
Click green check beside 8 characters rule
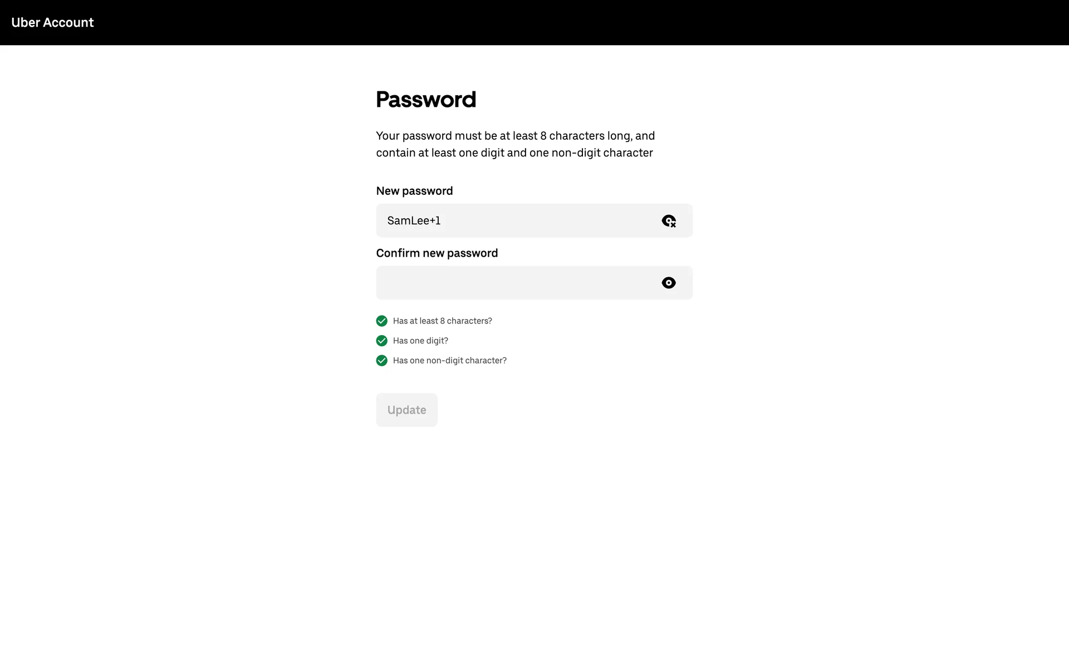point(381,321)
